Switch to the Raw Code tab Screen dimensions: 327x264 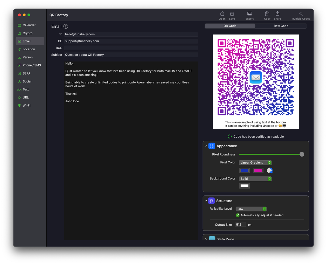click(x=281, y=26)
